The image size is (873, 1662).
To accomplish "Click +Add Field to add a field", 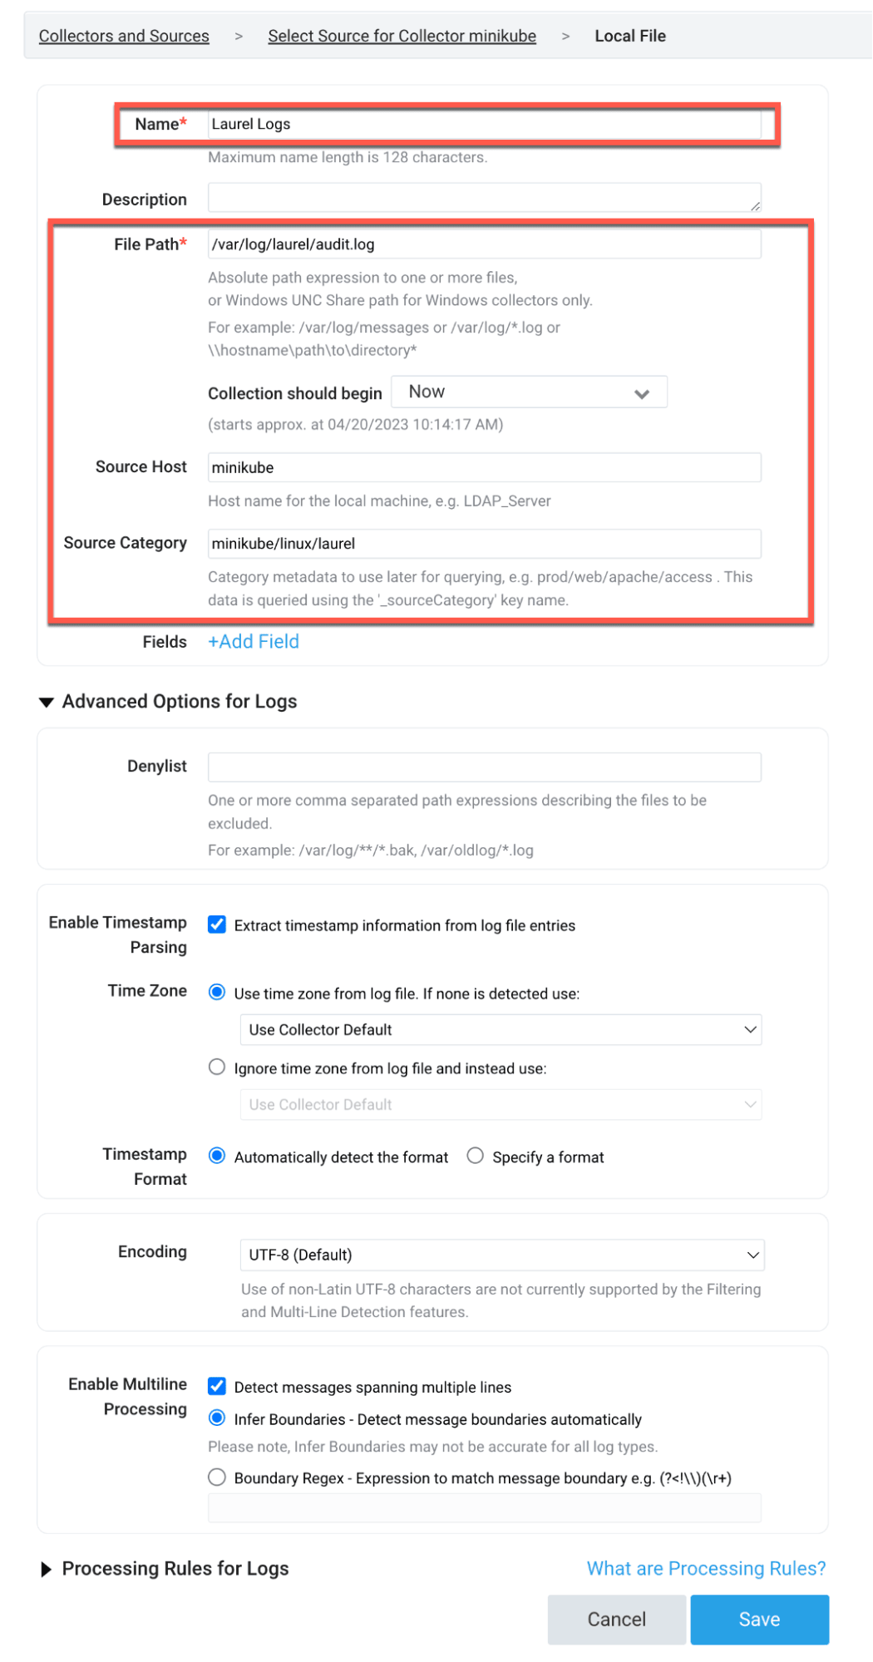I will (x=253, y=641).
